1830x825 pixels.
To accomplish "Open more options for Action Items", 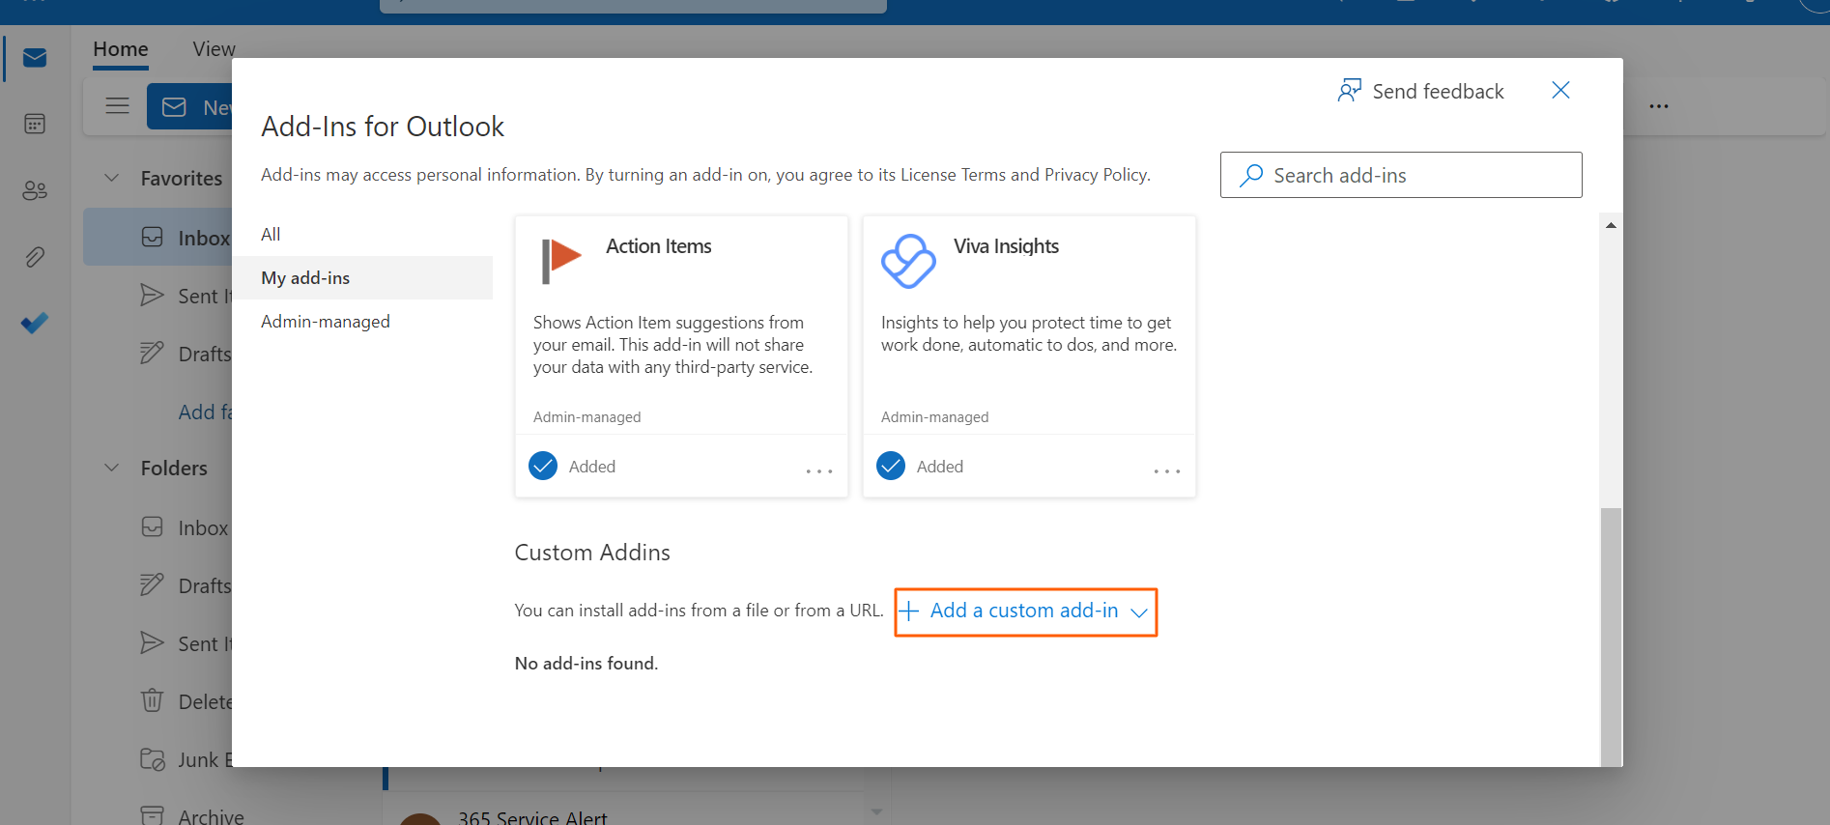I will [x=819, y=470].
